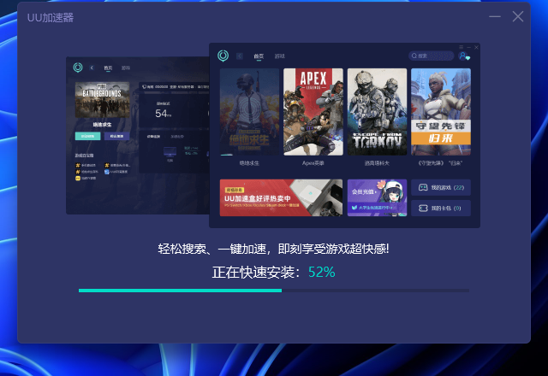Switch to the 游戏 tab in the right preview window
This screenshot has height=376, width=548.
click(x=279, y=56)
